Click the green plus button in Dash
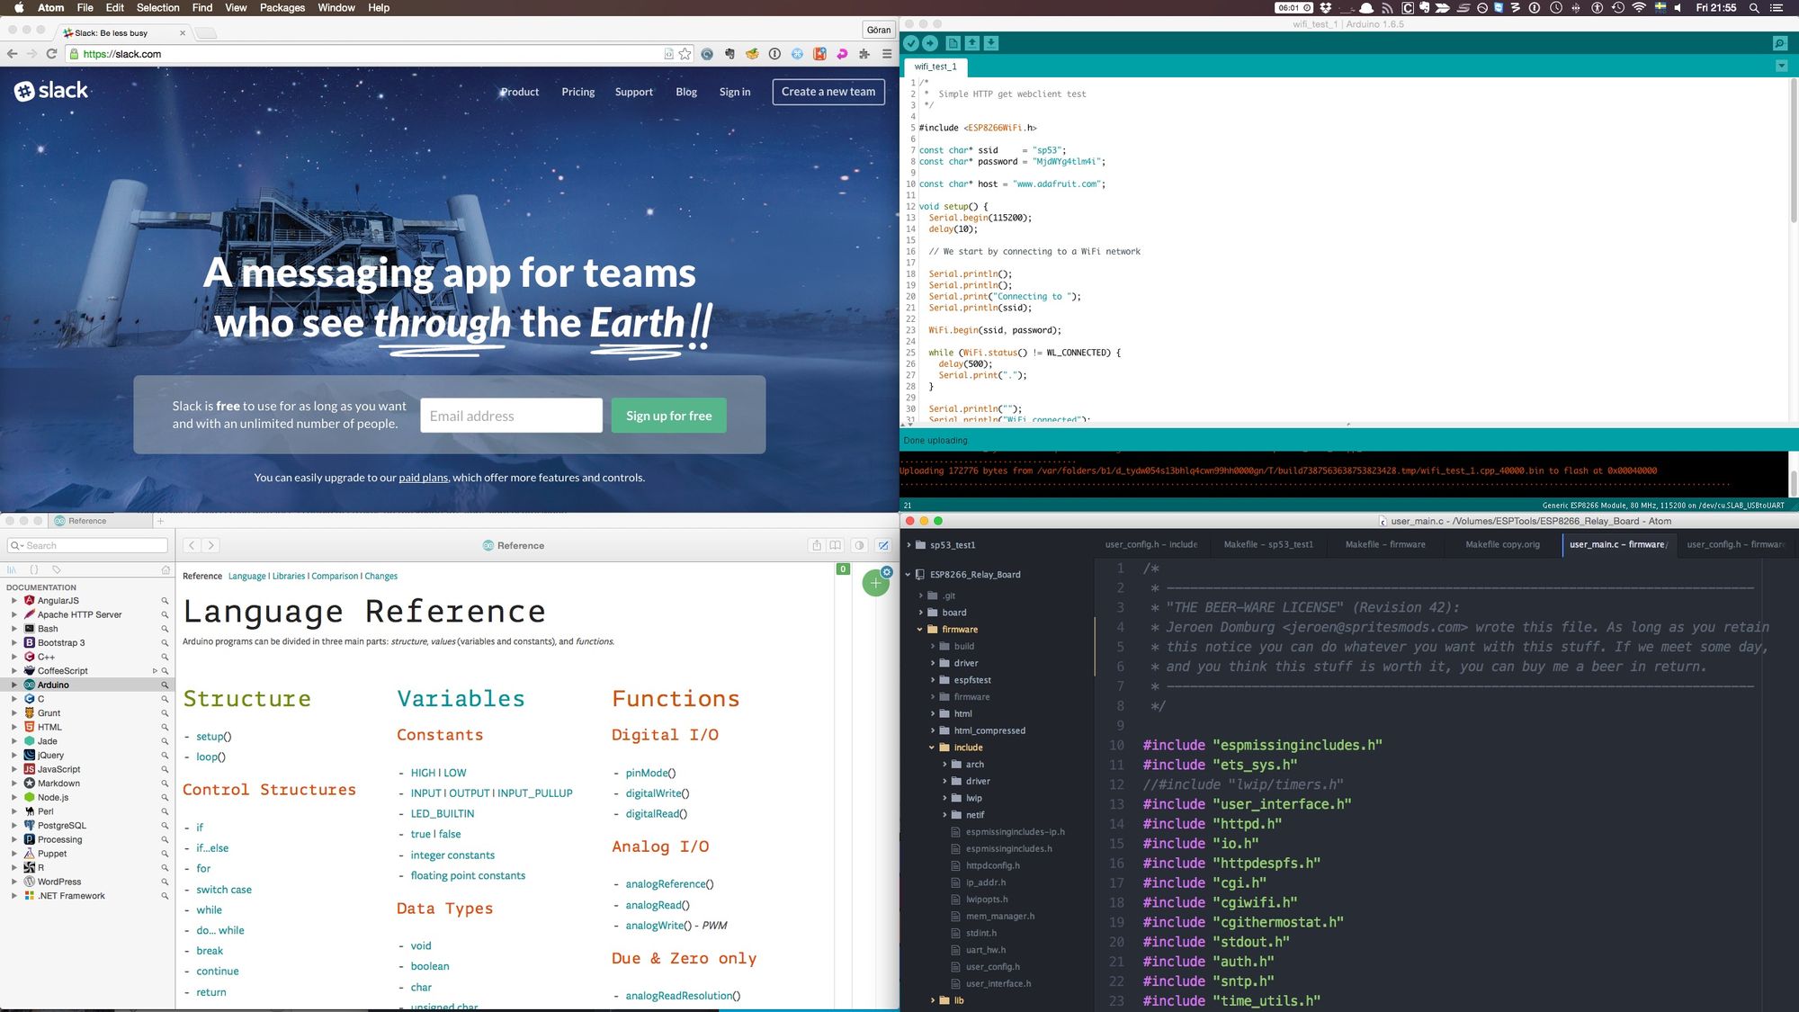 click(x=875, y=583)
